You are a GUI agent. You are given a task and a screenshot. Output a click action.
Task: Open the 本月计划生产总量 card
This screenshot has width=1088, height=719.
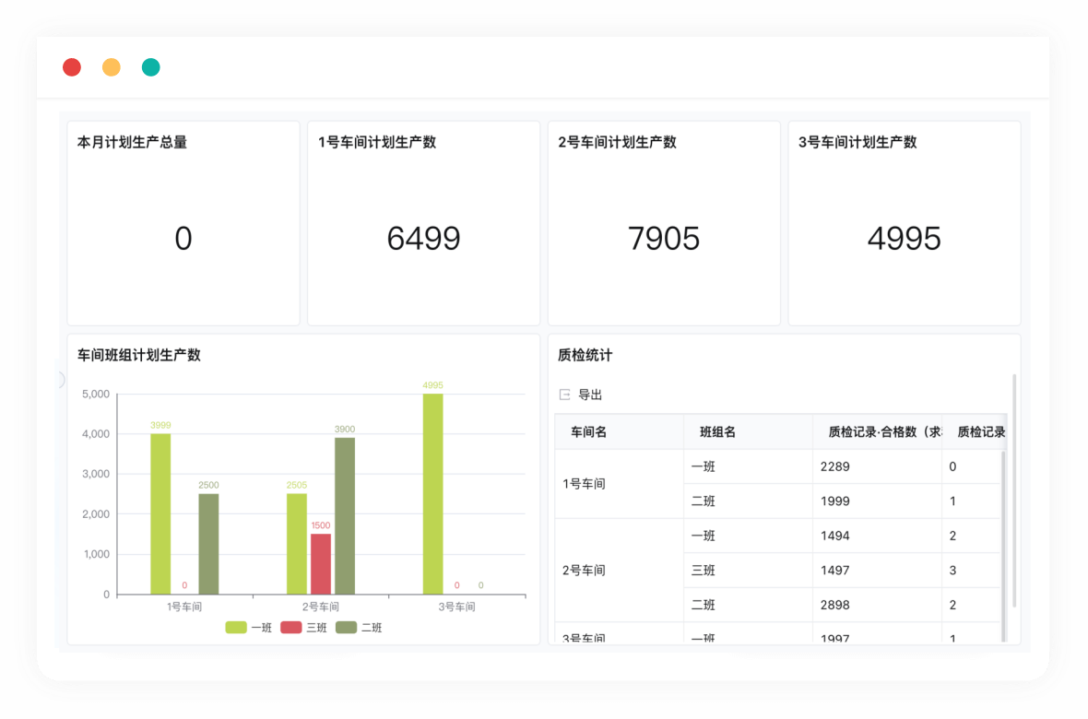coord(183,223)
